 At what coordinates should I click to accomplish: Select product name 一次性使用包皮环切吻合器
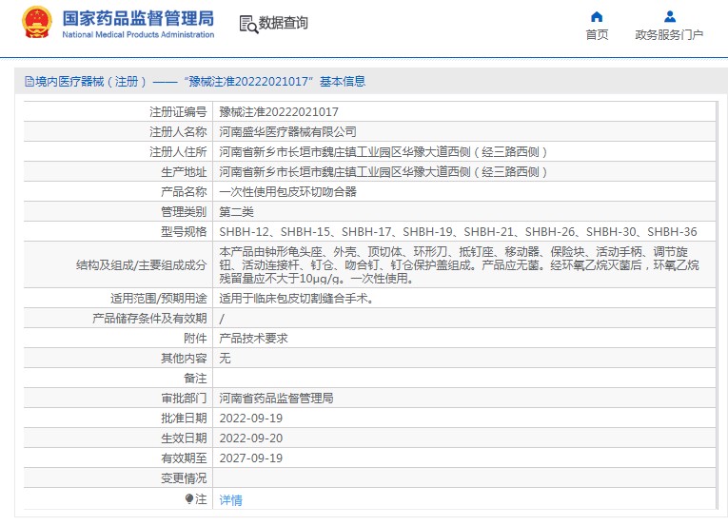click(287, 192)
